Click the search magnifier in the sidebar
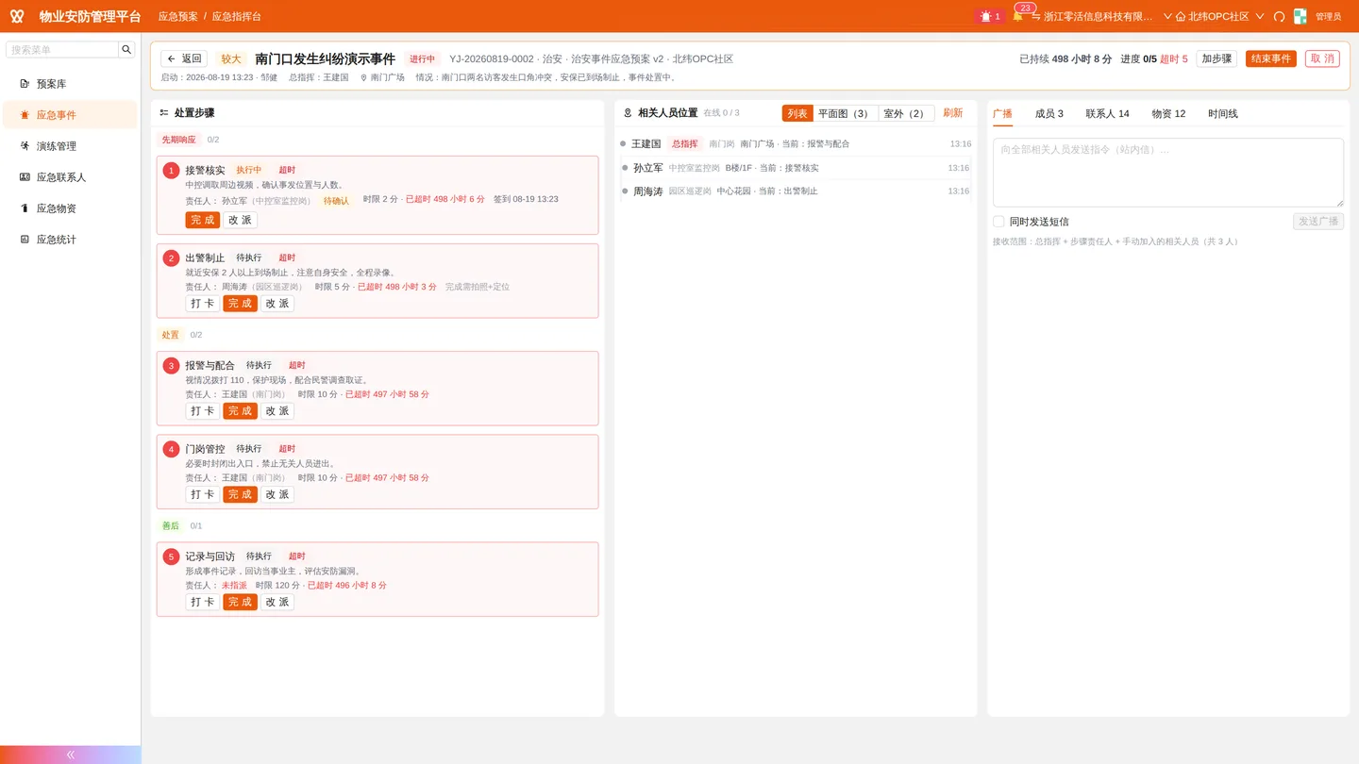Viewport: 1359px width, 764px height. point(126,49)
